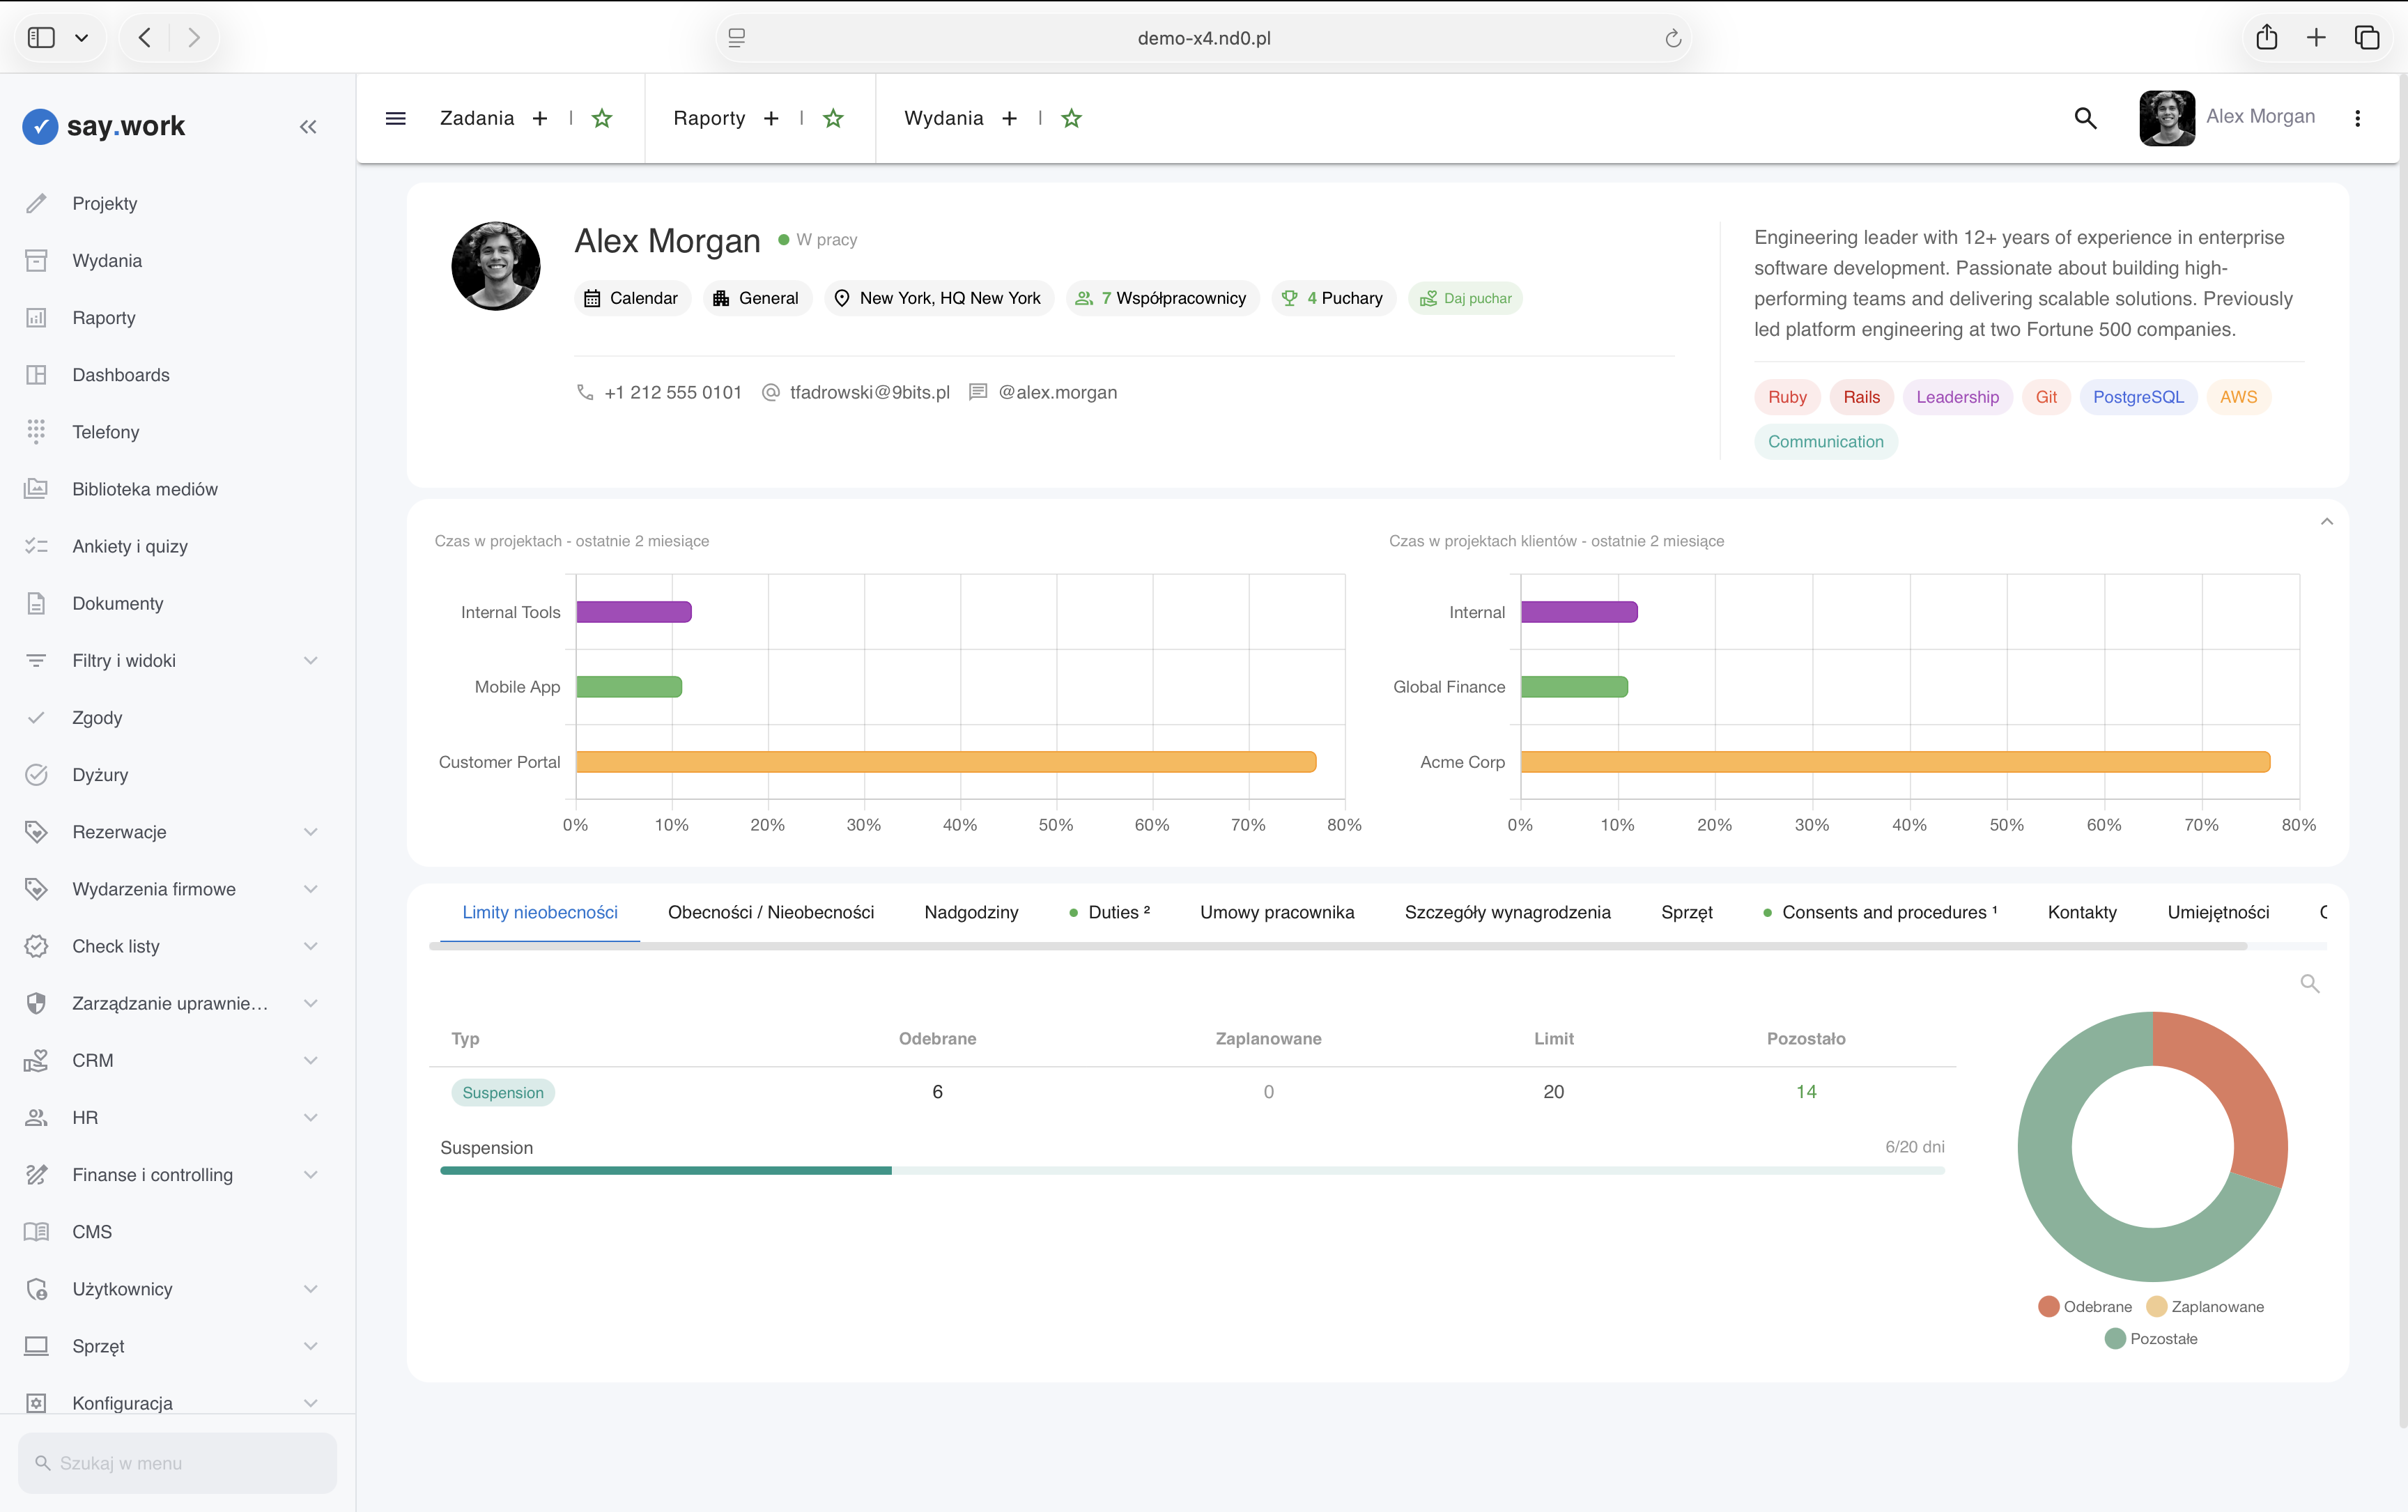This screenshot has height=1512, width=2408.
Task: Click the search icon above the limits table
Action: [x=2309, y=983]
